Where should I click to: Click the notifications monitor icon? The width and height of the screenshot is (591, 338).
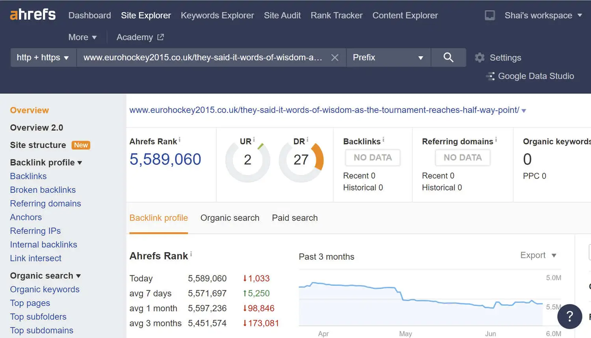[490, 15]
